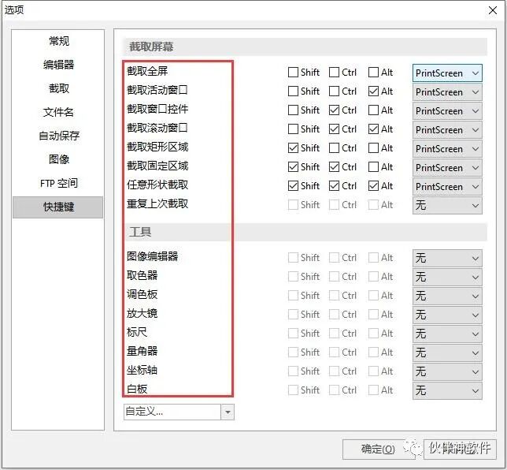507x470 pixels.
Task: Open key dropdown for 标尺
Action: point(447,334)
